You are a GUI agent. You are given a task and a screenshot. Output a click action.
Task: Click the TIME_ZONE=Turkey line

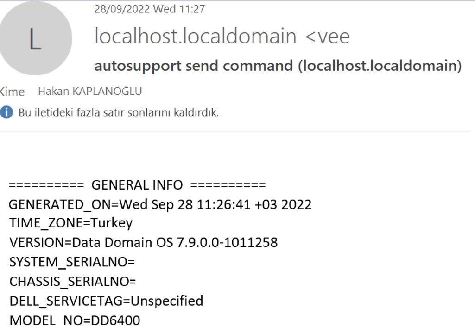[71, 223]
